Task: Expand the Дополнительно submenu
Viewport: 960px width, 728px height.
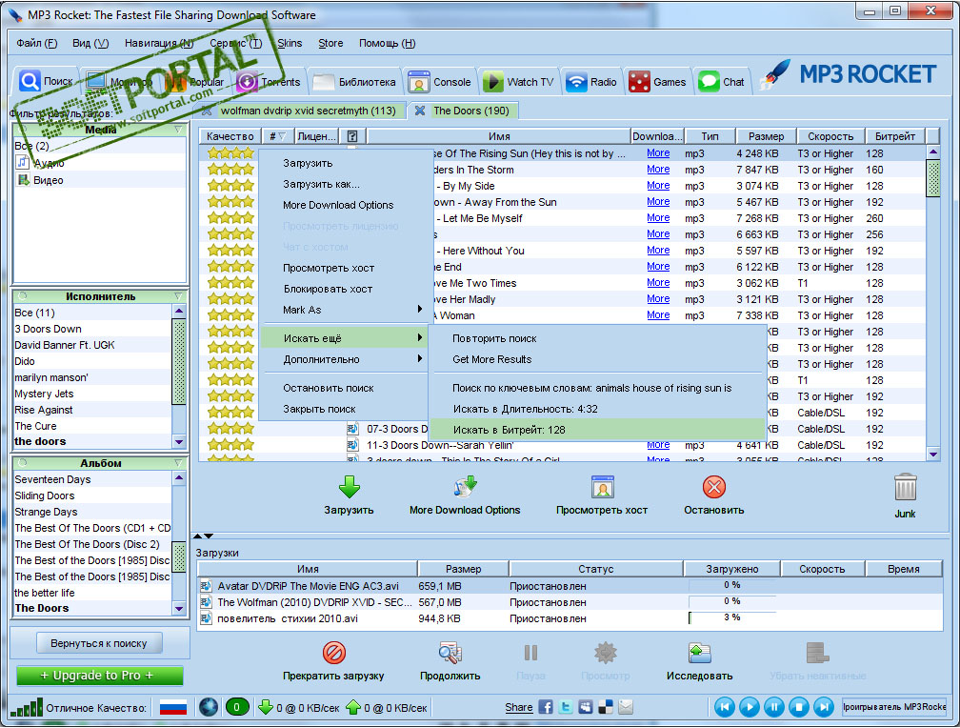Action: pyautogui.click(x=345, y=359)
